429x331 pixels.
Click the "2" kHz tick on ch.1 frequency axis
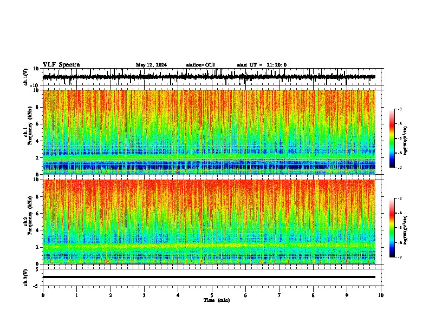pos(37,158)
